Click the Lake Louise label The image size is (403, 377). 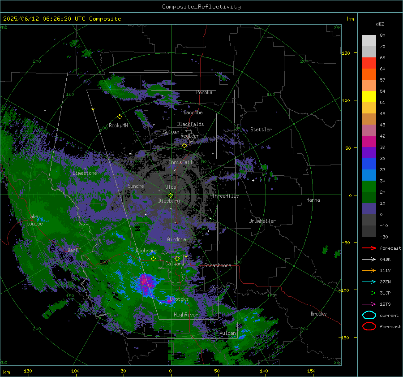click(x=35, y=220)
